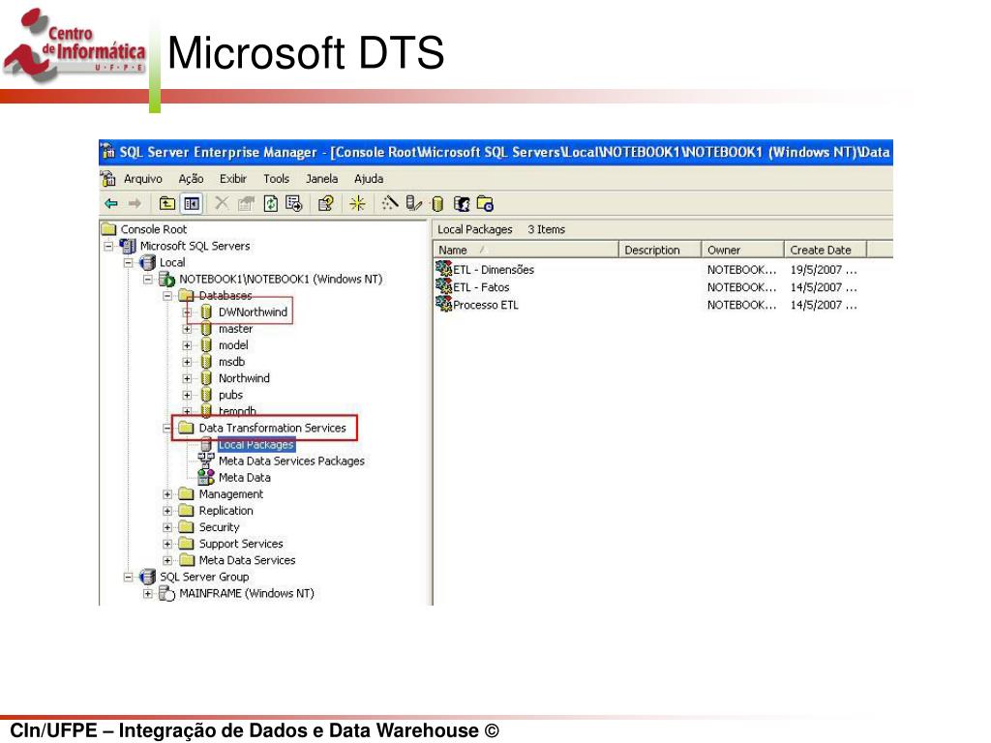The width and height of the screenshot is (991, 743).
Task: Open the New item tool (star icon)
Action: click(x=356, y=203)
